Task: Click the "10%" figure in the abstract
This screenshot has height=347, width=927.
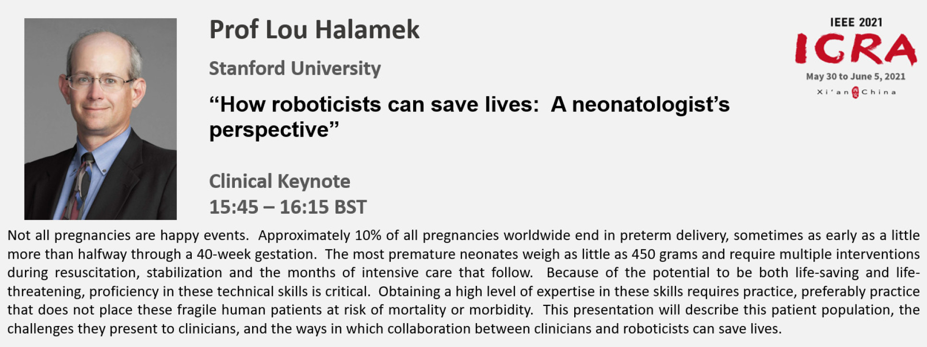Action: [x=368, y=236]
